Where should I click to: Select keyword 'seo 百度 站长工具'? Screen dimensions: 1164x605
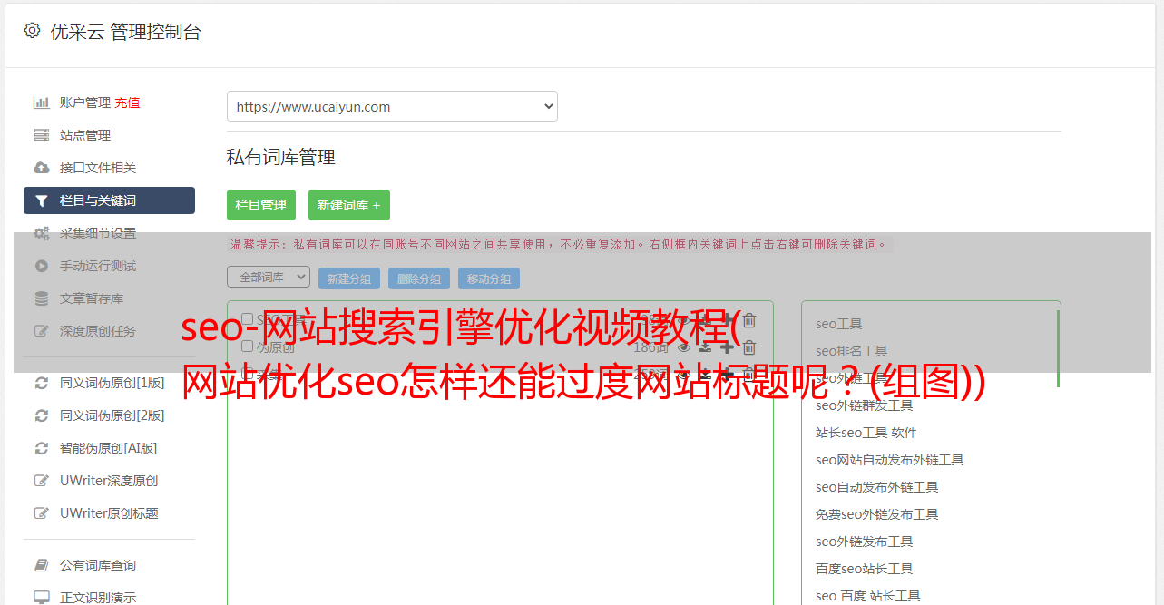[x=868, y=596]
